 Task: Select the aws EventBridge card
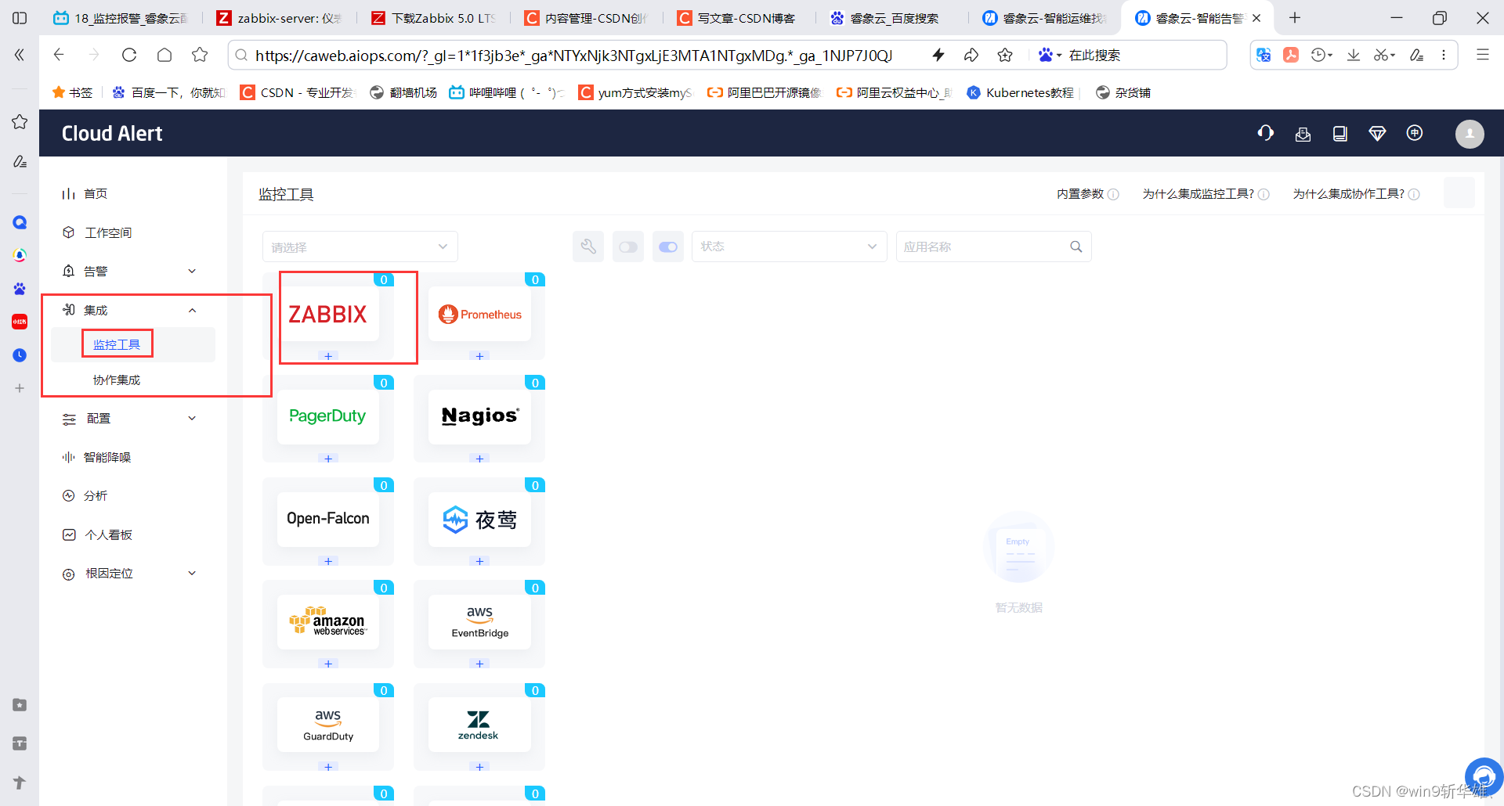coord(479,621)
